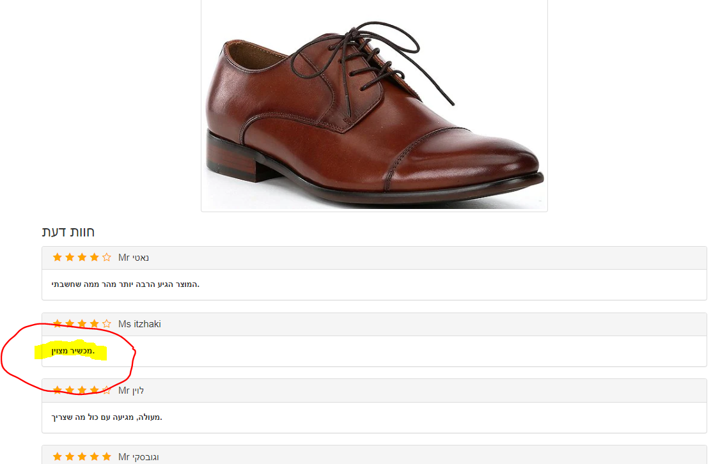Click the review text starting with המוצר הגיע
Image resolution: width=720 pixels, height=464 pixels.
125,284
